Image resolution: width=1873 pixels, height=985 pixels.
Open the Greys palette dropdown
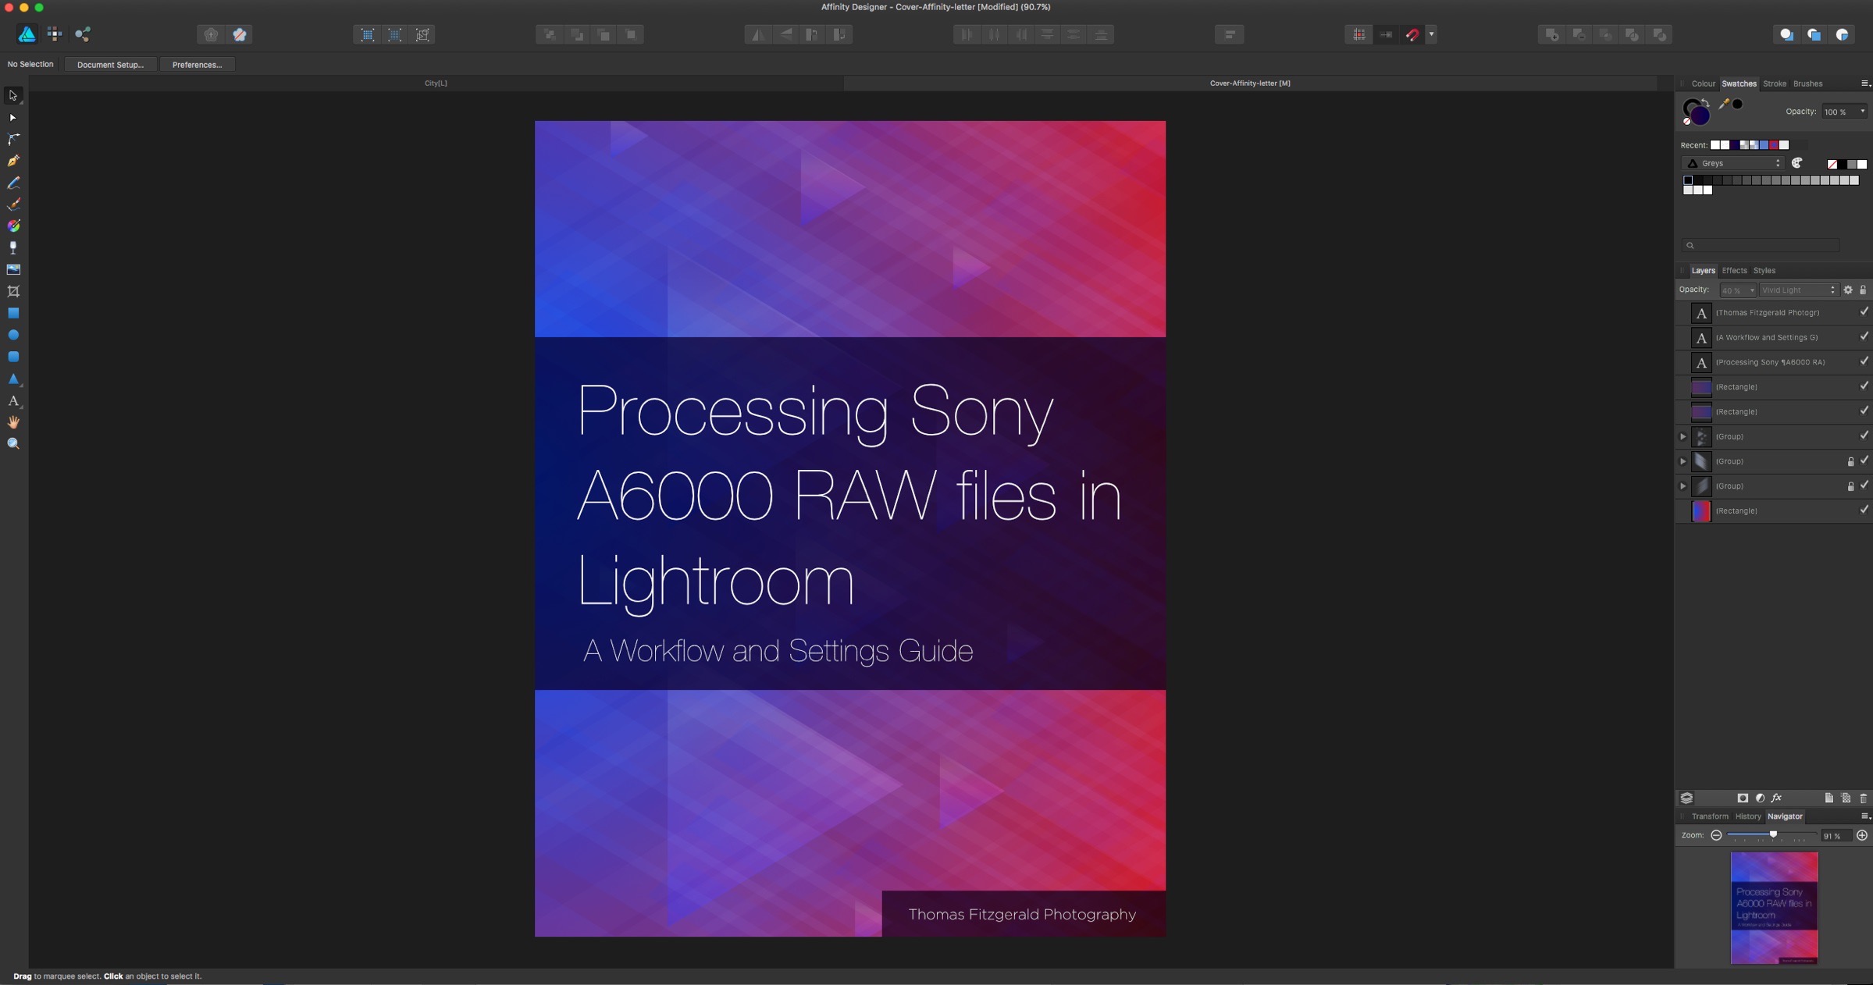point(1733,163)
